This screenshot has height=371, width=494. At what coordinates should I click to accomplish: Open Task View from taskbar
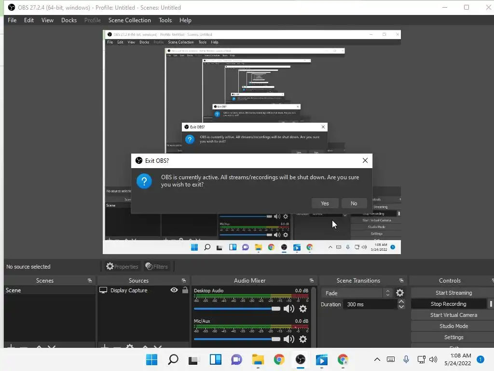pyautogui.click(x=193, y=359)
